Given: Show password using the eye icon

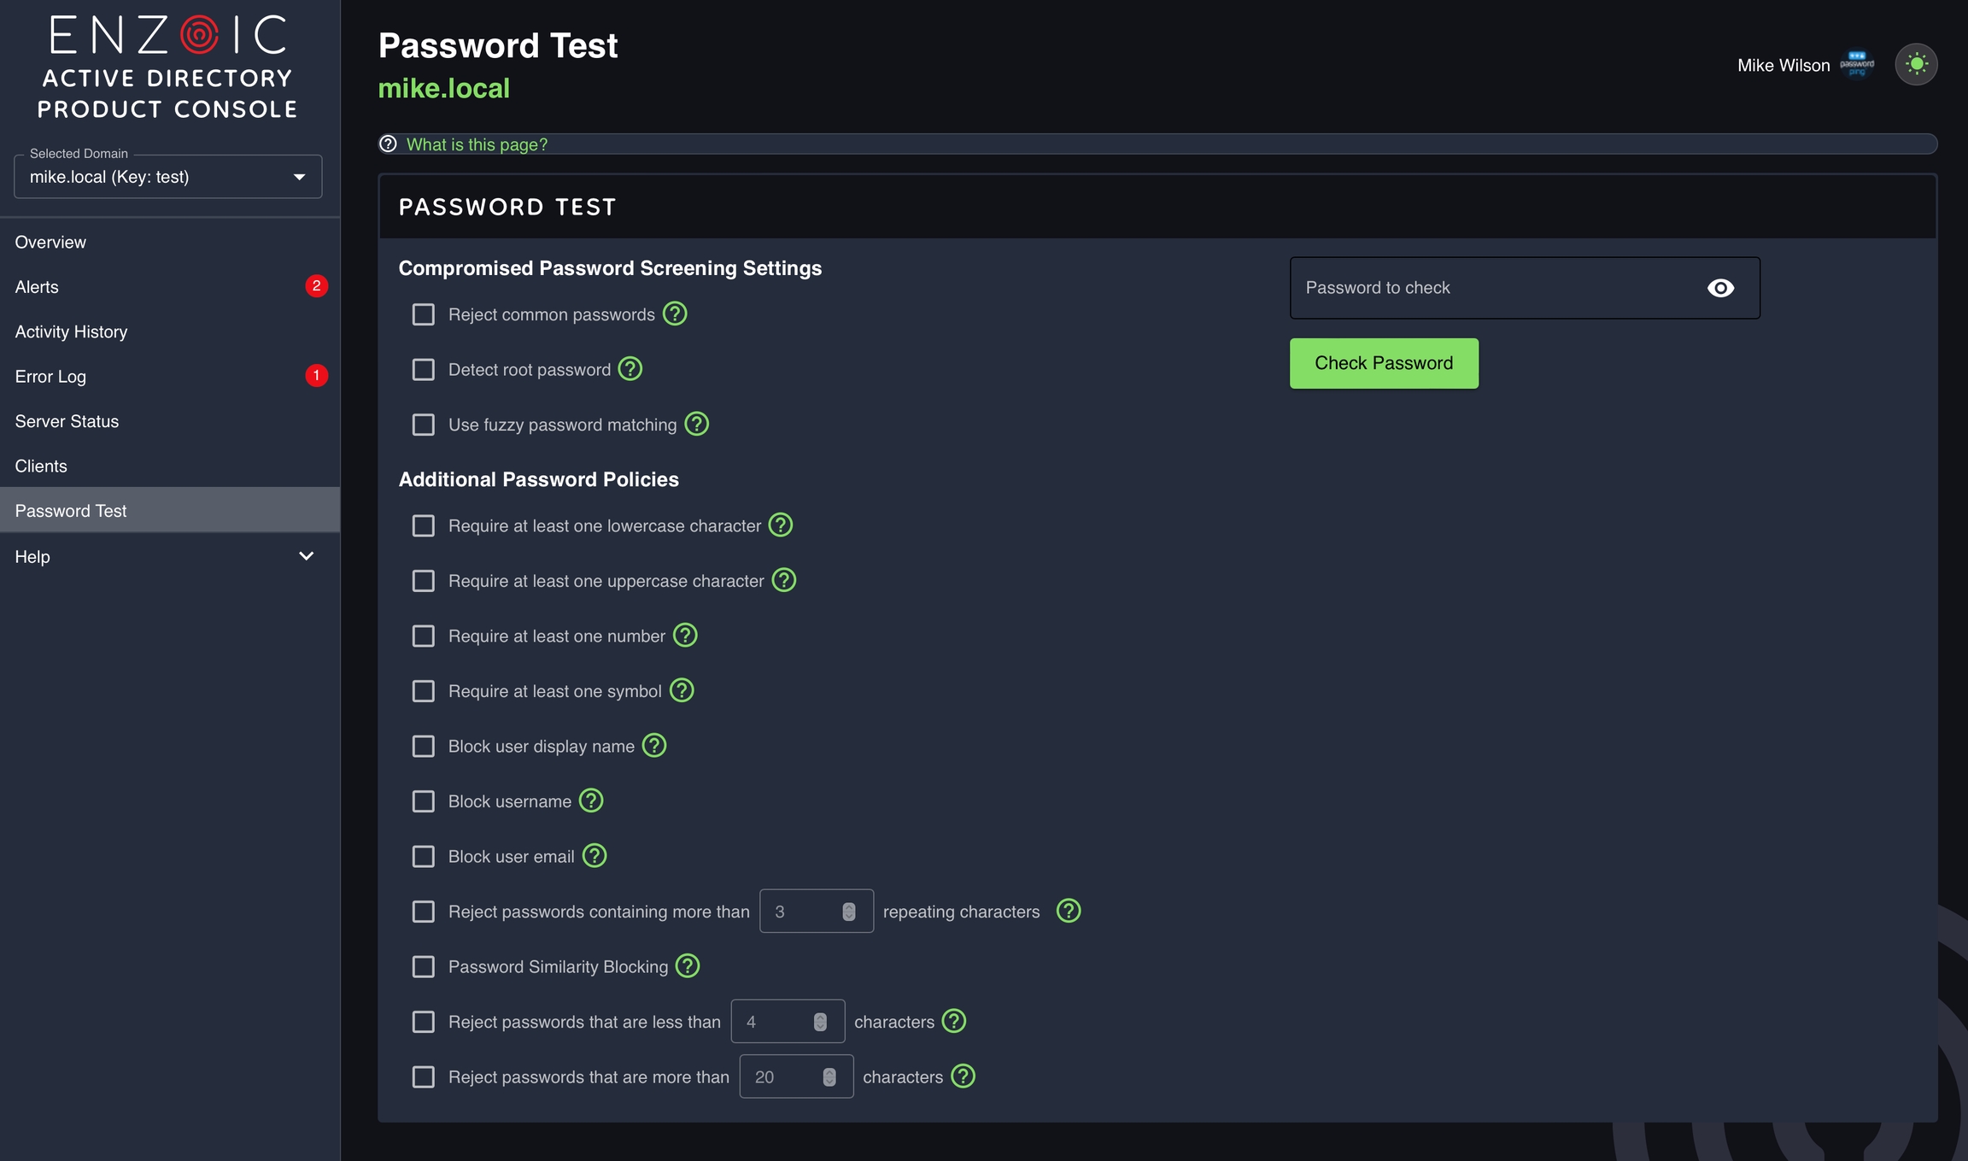Looking at the screenshot, I should coord(1720,288).
